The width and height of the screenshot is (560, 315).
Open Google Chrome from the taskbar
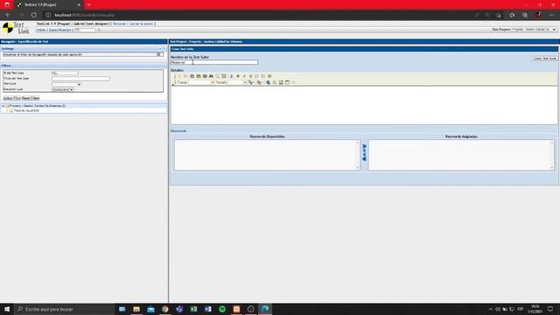click(165, 309)
